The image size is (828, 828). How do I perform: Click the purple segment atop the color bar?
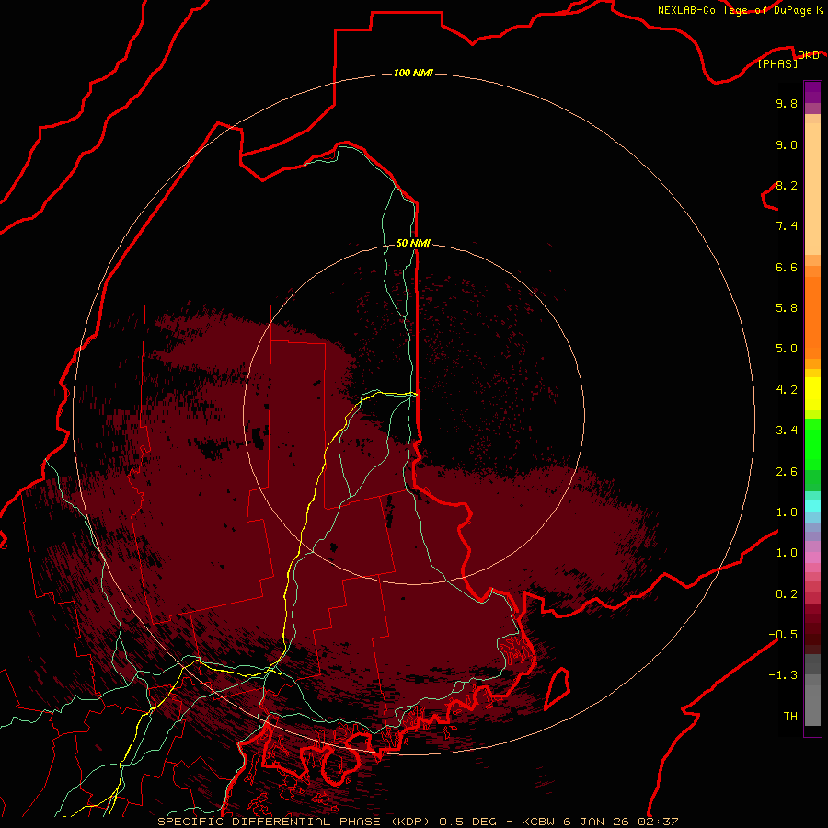(812, 92)
